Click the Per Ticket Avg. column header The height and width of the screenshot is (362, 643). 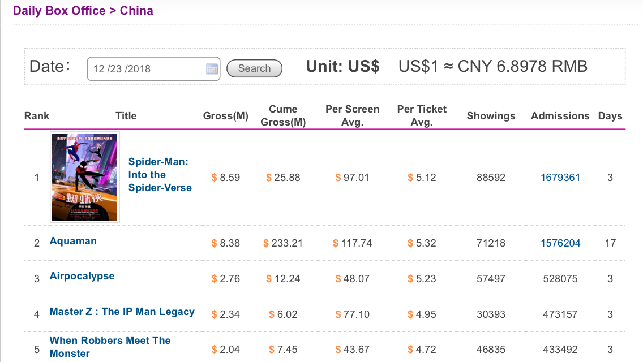tap(422, 115)
